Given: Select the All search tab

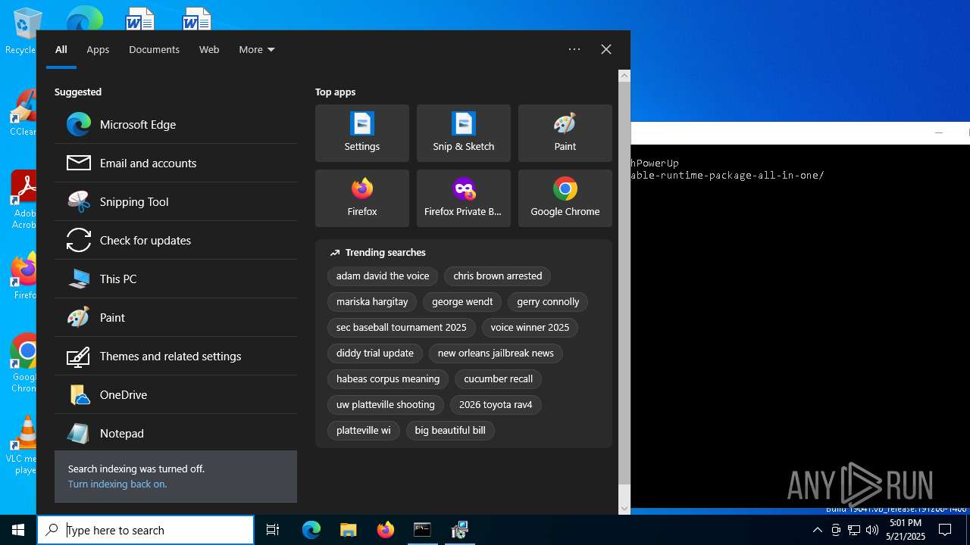Looking at the screenshot, I should [x=61, y=49].
